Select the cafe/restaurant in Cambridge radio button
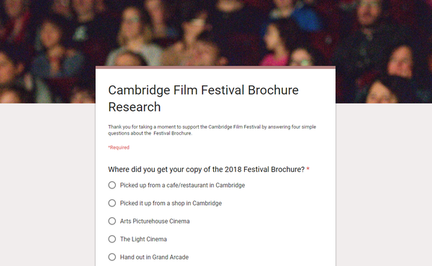 (112, 185)
